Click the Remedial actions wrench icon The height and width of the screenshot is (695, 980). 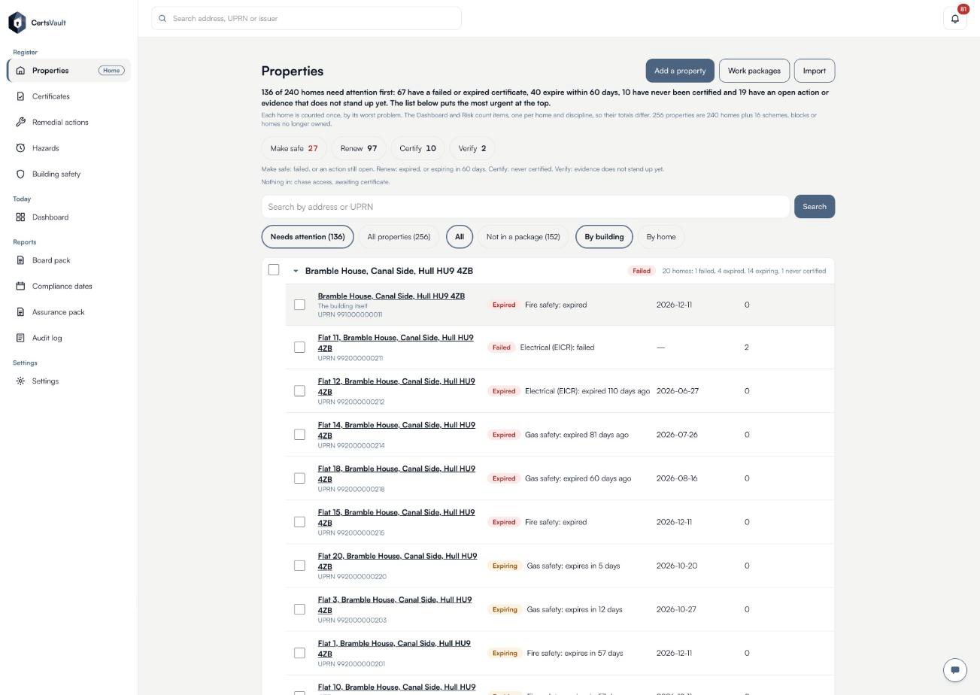tap(20, 122)
